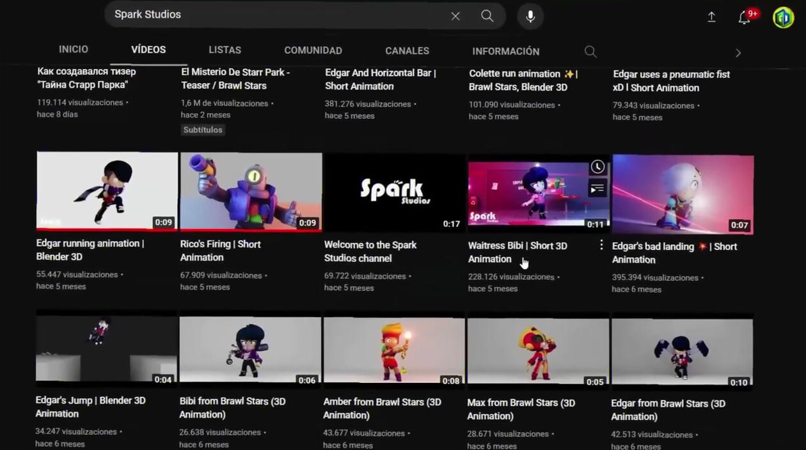Image resolution: width=806 pixels, height=450 pixels.
Task: Open the Russian 'Тайна Старр Парка' title
Action: [x=86, y=77]
